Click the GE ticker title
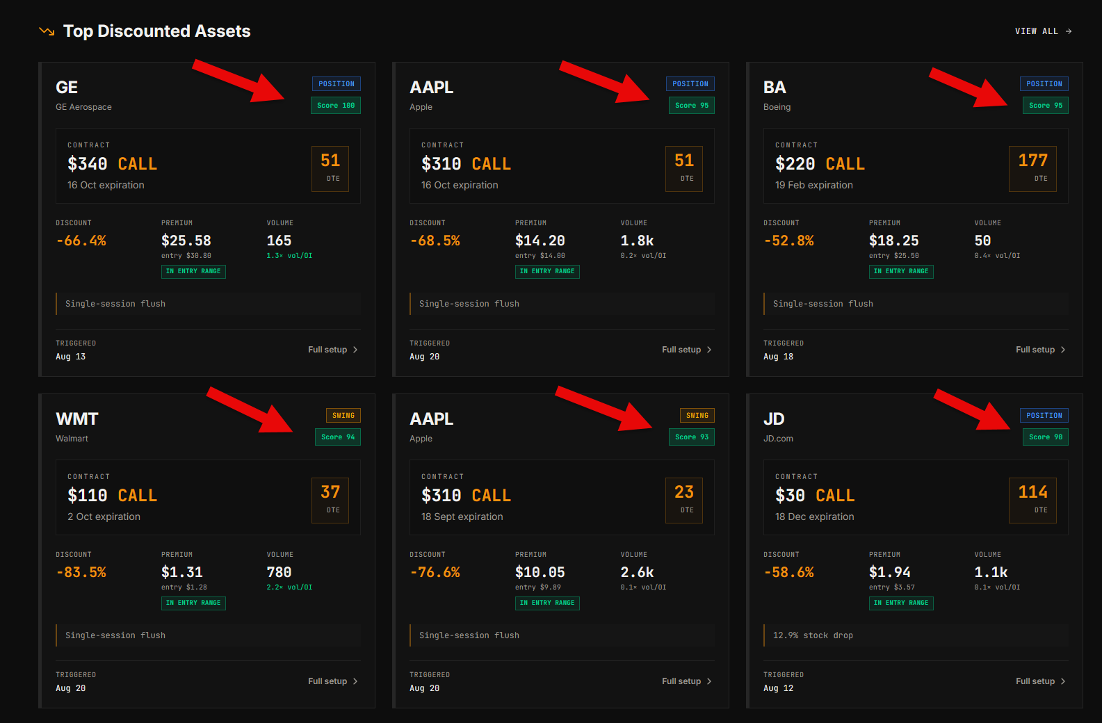The image size is (1102, 723). click(x=67, y=88)
